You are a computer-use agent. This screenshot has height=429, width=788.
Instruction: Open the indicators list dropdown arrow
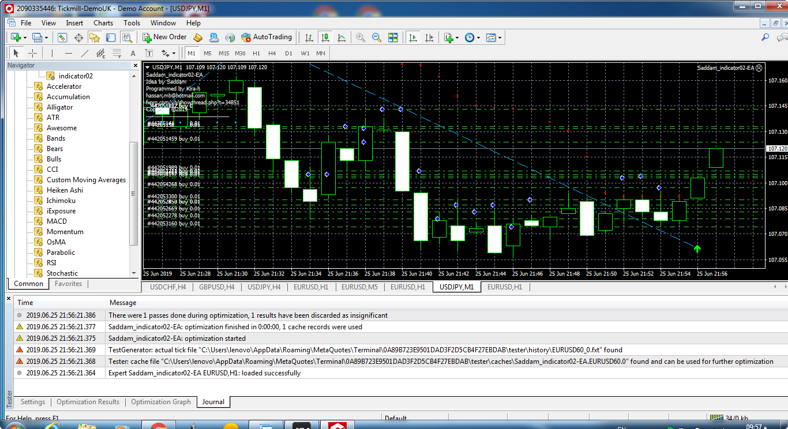click(457, 37)
